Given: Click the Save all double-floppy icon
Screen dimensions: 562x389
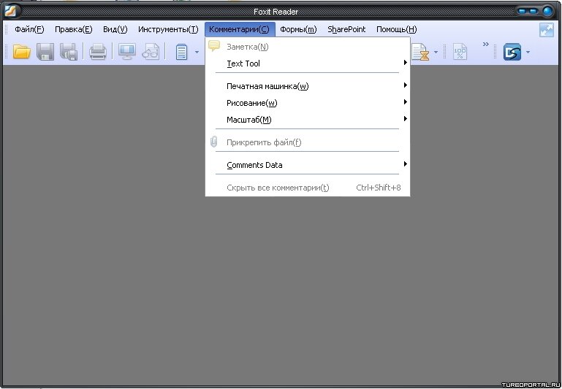Looking at the screenshot, I should pos(69,52).
